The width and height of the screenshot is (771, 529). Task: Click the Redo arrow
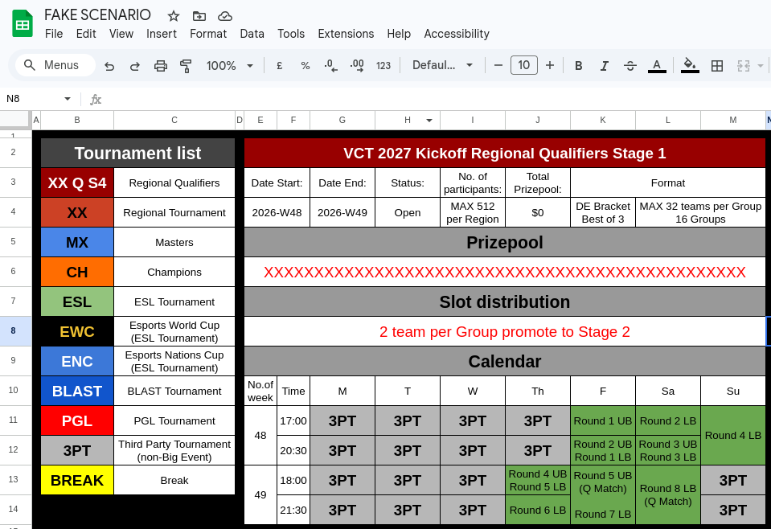135,65
